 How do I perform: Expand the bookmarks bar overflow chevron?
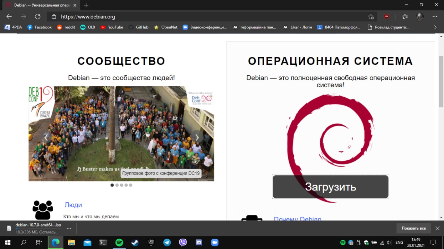tap(435, 27)
